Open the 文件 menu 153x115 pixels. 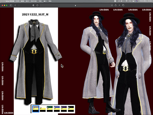click(x=17, y=1)
